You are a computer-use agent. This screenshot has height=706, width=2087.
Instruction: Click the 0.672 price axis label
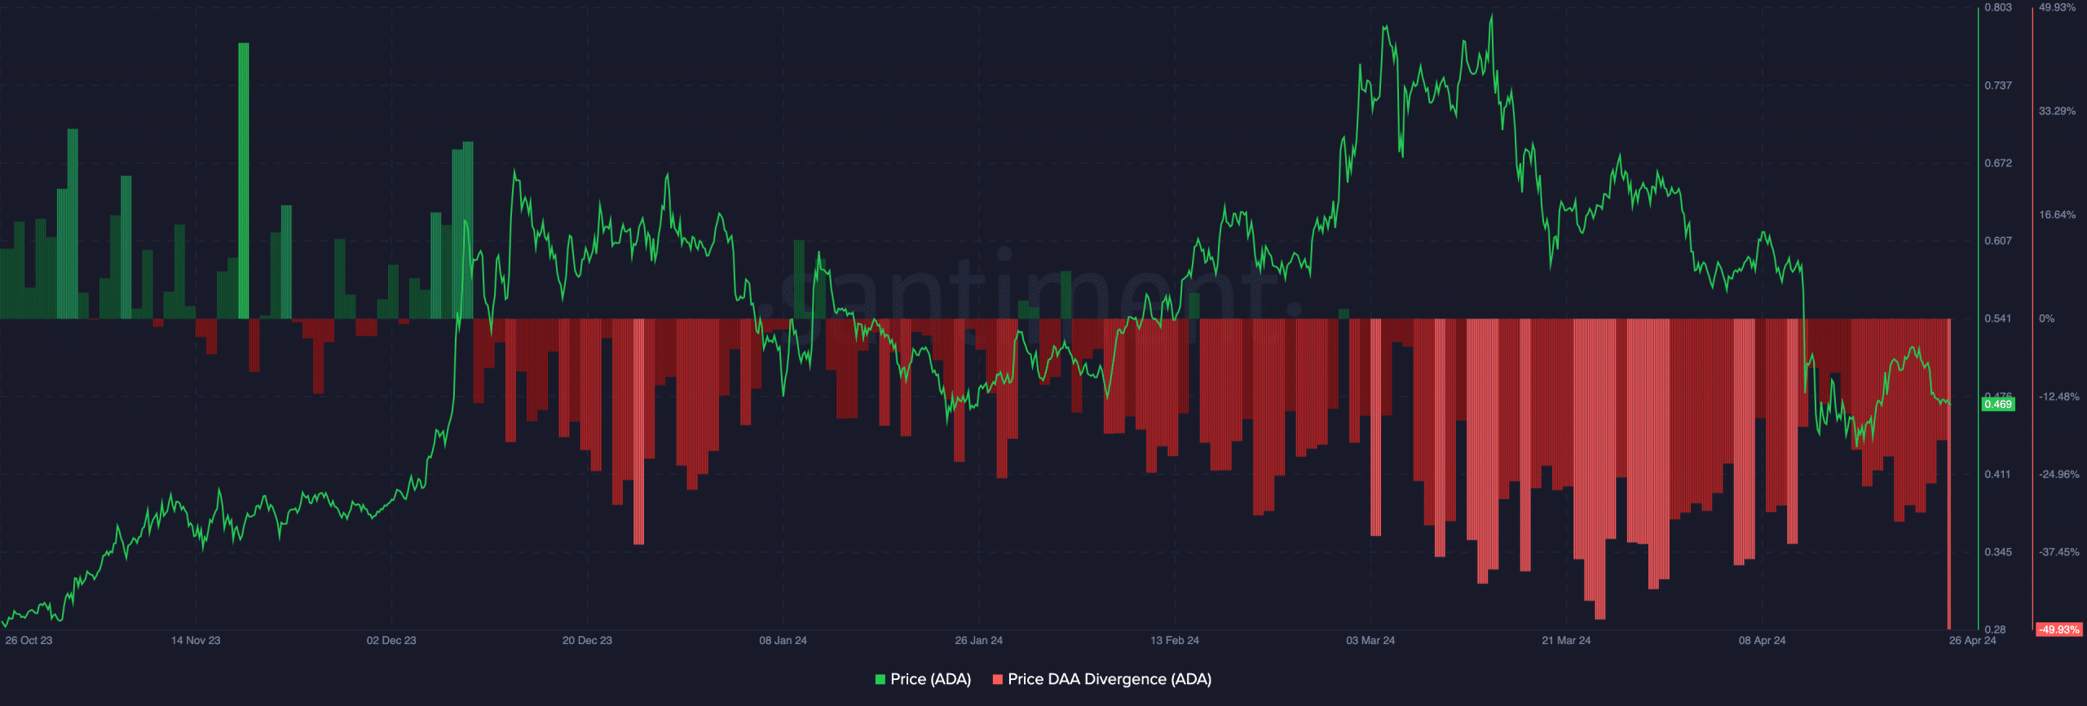(1998, 164)
